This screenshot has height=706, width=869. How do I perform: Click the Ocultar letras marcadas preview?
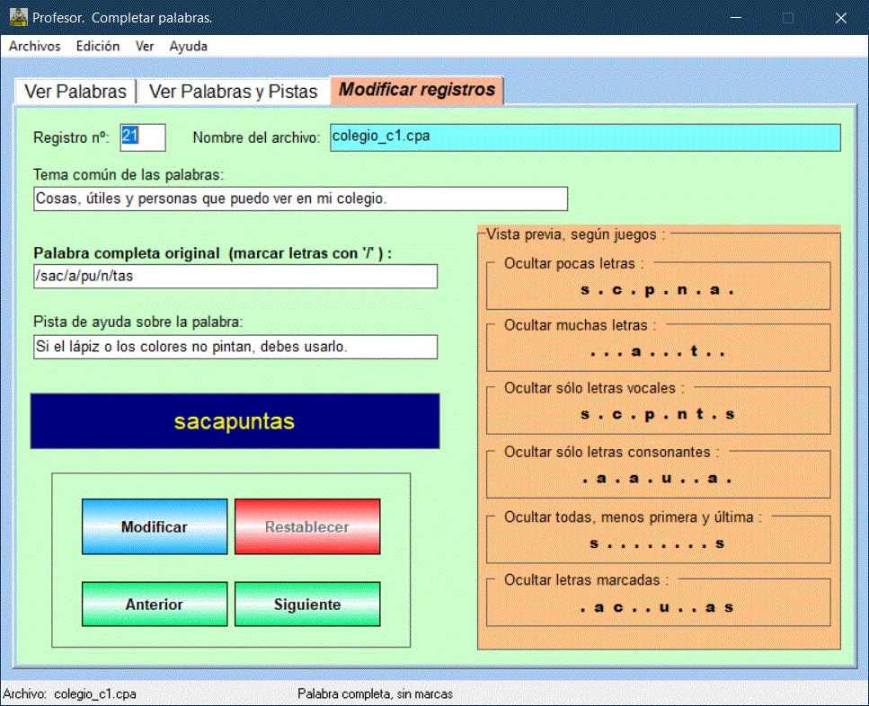tap(658, 607)
